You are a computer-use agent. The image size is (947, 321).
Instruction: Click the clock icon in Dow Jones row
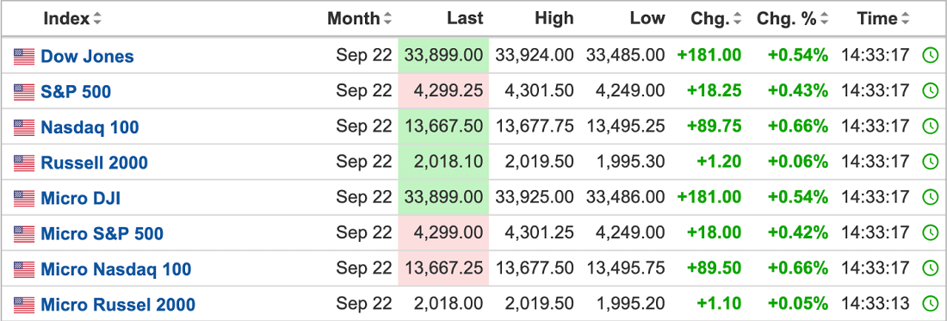click(x=930, y=56)
